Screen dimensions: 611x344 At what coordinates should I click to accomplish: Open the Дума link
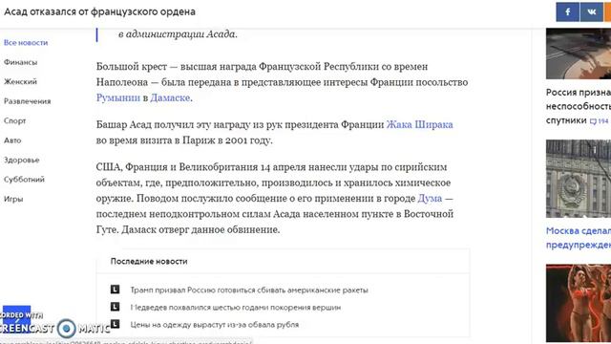430,198
